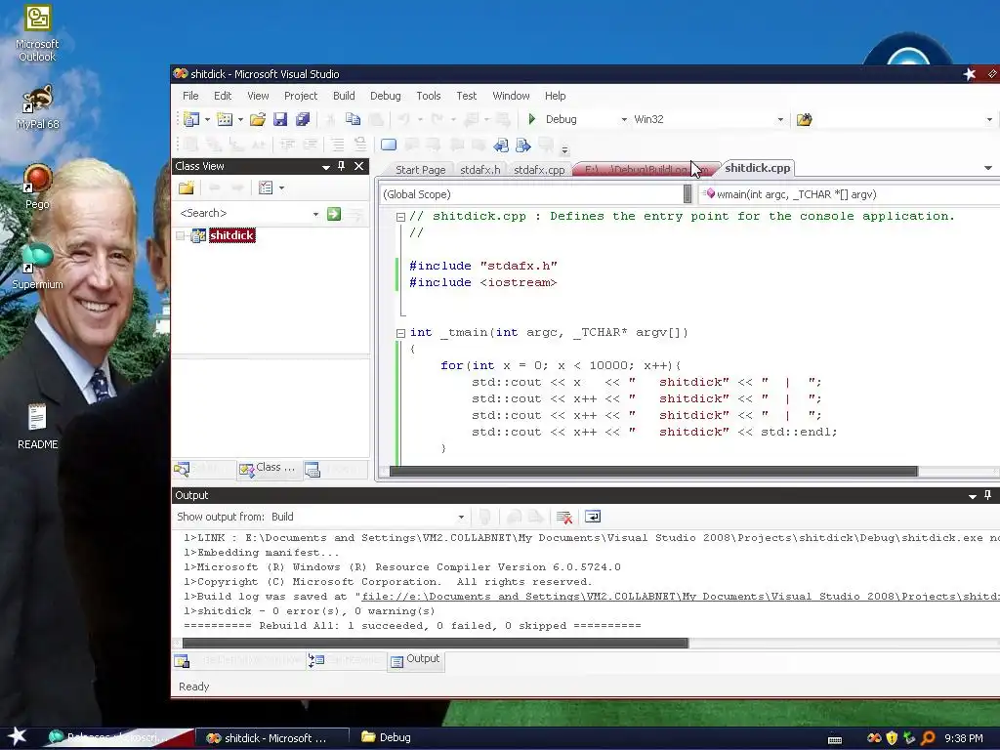Expand the shitdick node in Class View
Image resolution: width=1000 pixels, height=750 pixels.
[181, 236]
